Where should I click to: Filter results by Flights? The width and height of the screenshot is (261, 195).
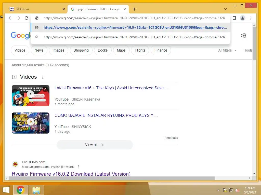click(x=140, y=50)
